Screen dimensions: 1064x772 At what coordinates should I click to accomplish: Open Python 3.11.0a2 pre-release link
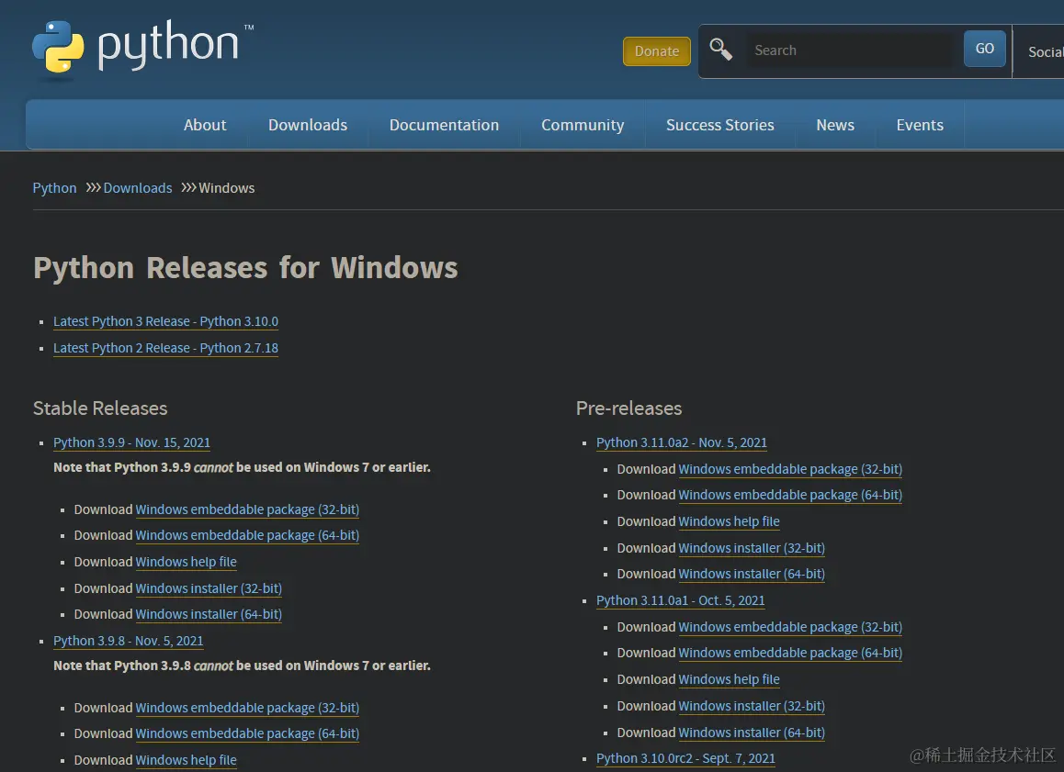tap(681, 442)
